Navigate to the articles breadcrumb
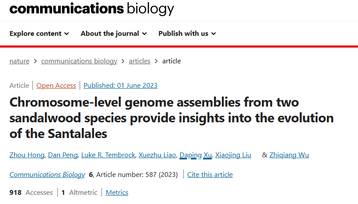The image size is (358, 204). click(140, 61)
